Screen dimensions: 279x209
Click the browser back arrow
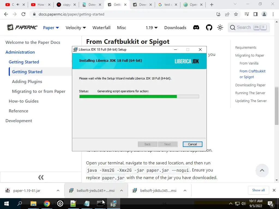[x=6, y=14]
